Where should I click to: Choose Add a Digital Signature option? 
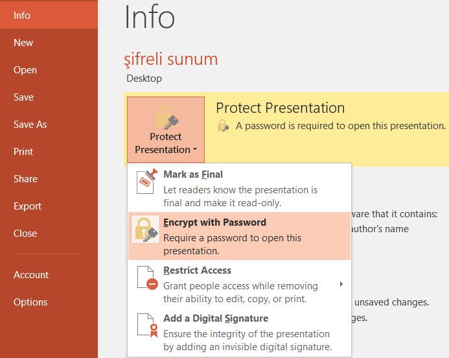239,332
